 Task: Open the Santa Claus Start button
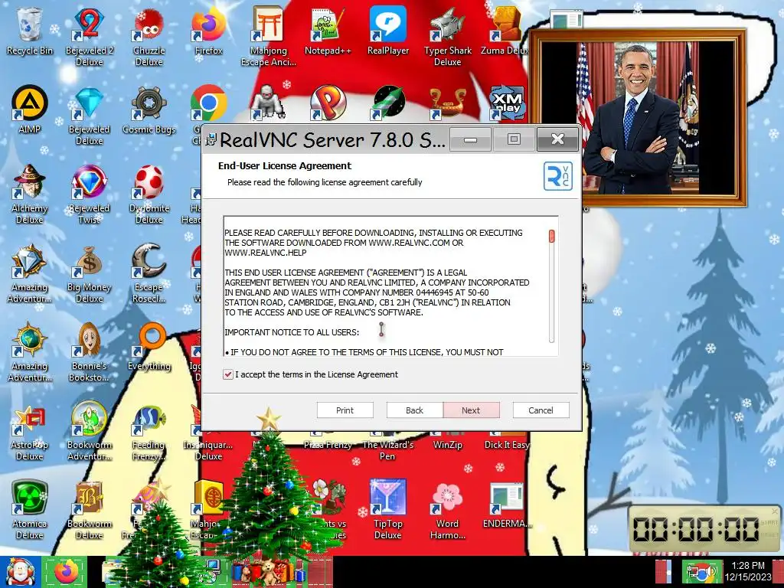click(20, 572)
